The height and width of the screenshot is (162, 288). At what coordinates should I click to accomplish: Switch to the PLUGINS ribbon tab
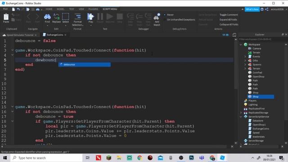click(x=93, y=9)
